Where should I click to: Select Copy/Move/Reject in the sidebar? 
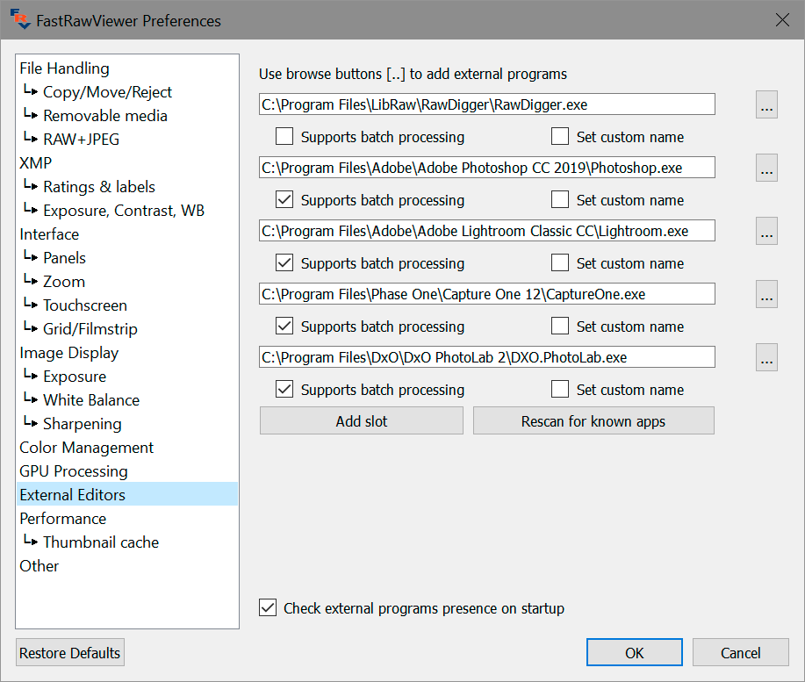[x=107, y=92]
